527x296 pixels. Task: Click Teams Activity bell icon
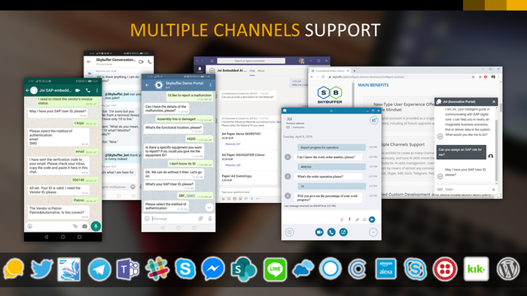click(200, 69)
